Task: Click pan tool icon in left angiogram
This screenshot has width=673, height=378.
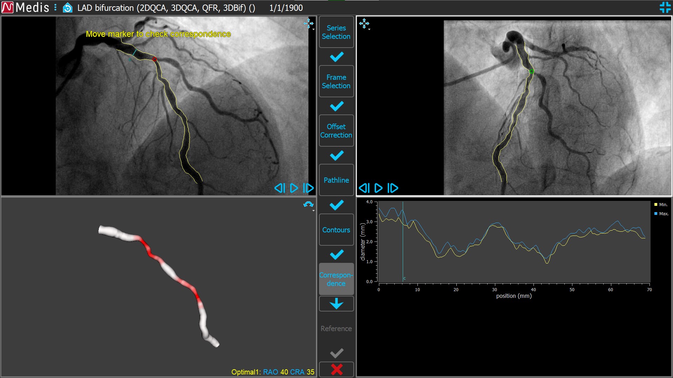Action: tap(308, 23)
